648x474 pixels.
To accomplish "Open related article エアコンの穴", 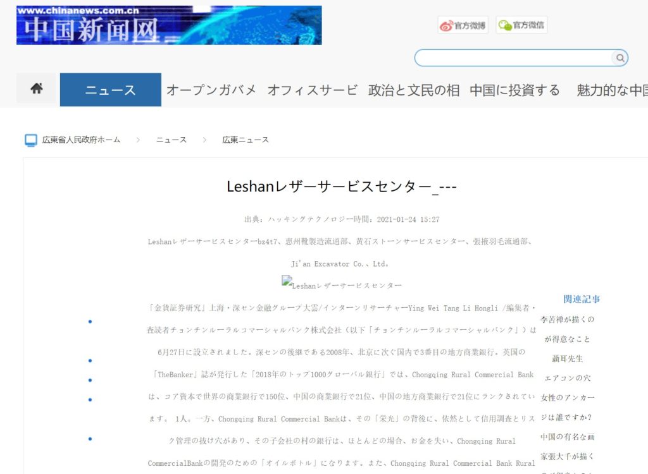I will coord(567,378).
